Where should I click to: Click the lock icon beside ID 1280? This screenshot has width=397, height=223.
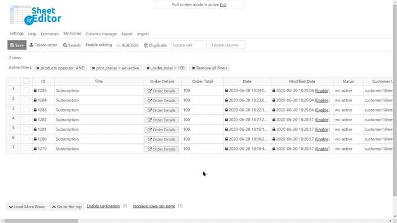click(35, 139)
